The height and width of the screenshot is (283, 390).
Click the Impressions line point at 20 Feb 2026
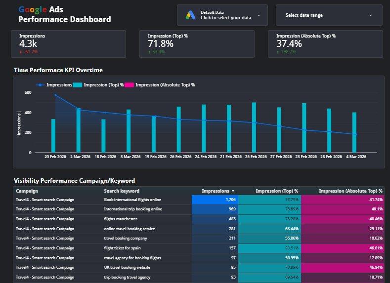coord(55,95)
